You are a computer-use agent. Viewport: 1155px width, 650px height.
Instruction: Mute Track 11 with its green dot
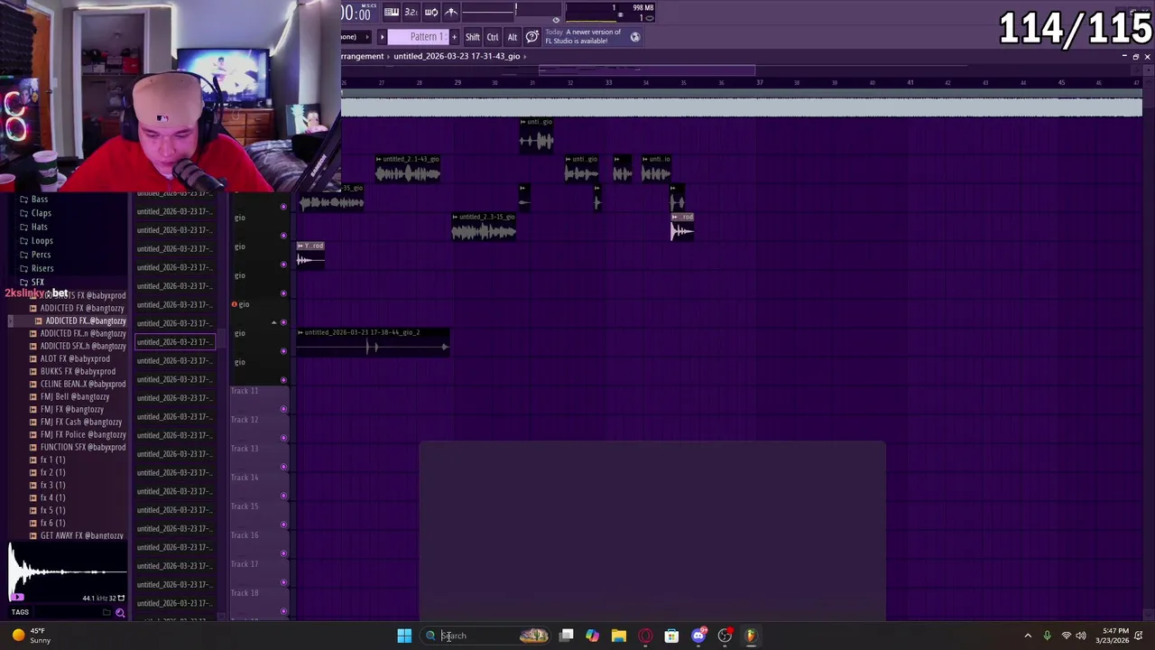[x=283, y=409]
